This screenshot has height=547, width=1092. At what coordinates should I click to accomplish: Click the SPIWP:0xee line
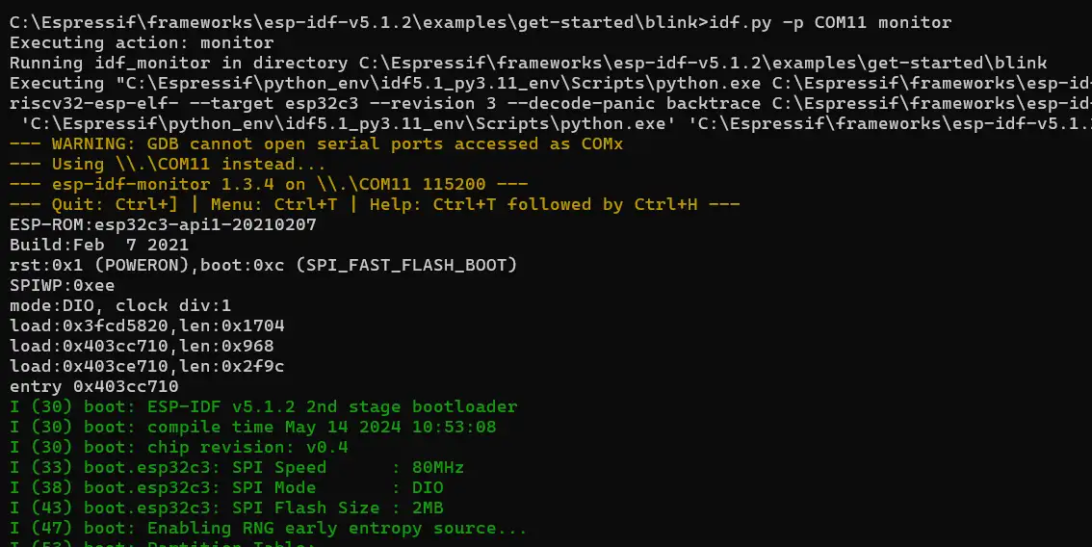(62, 285)
